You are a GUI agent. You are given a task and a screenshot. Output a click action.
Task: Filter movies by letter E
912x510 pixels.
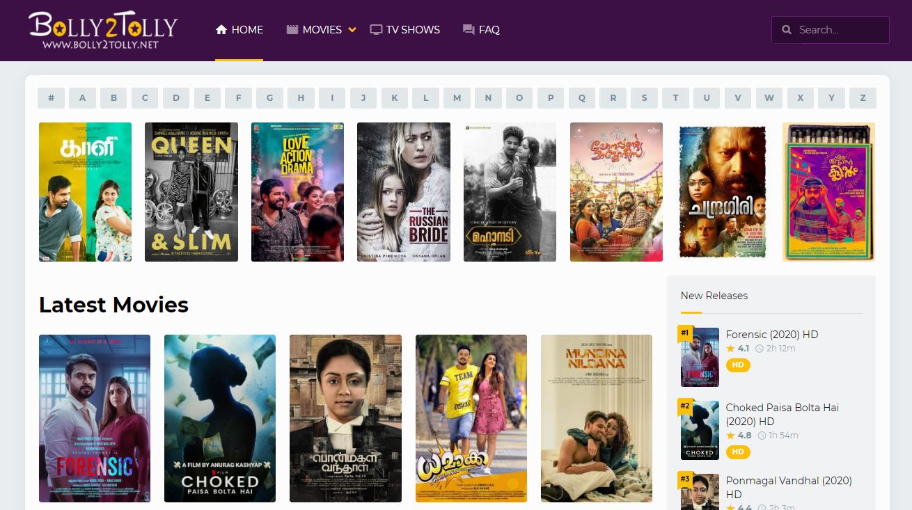point(207,98)
